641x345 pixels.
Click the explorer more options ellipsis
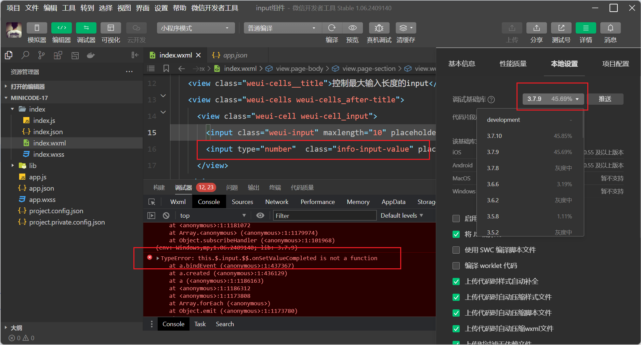tap(129, 72)
